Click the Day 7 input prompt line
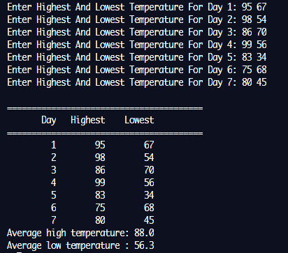288x253 pixels. tap(137, 82)
